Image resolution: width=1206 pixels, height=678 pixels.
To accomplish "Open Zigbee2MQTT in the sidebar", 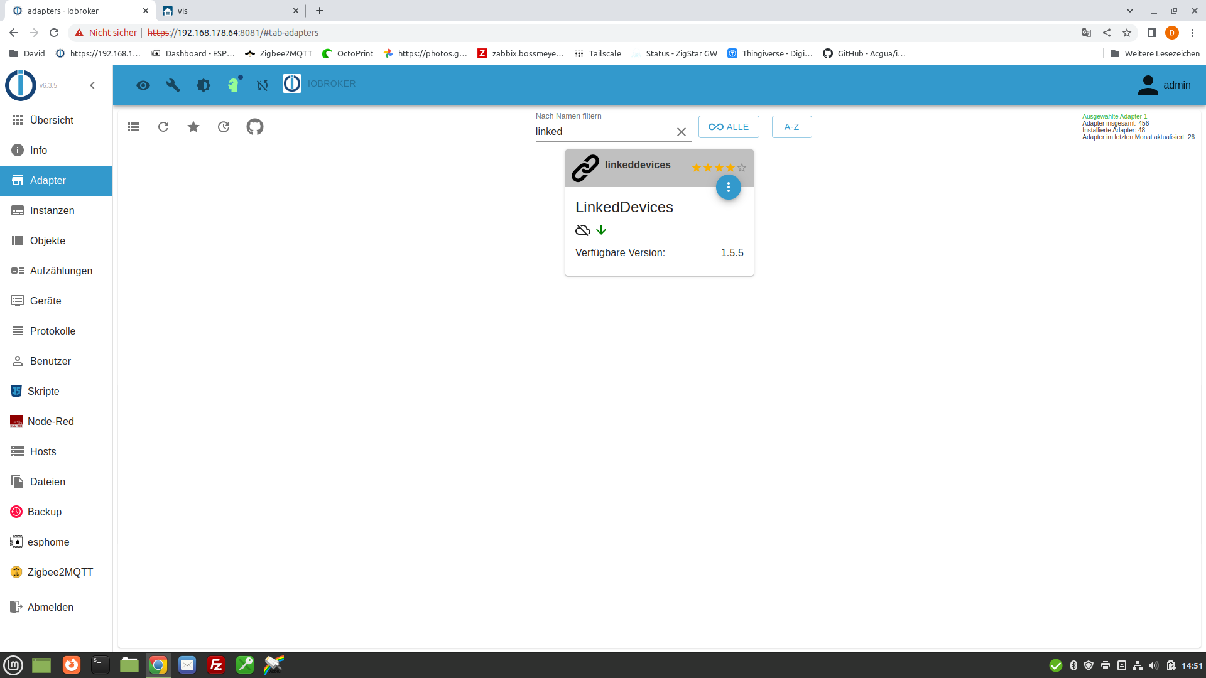I will pyautogui.click(x=57, y=572).
